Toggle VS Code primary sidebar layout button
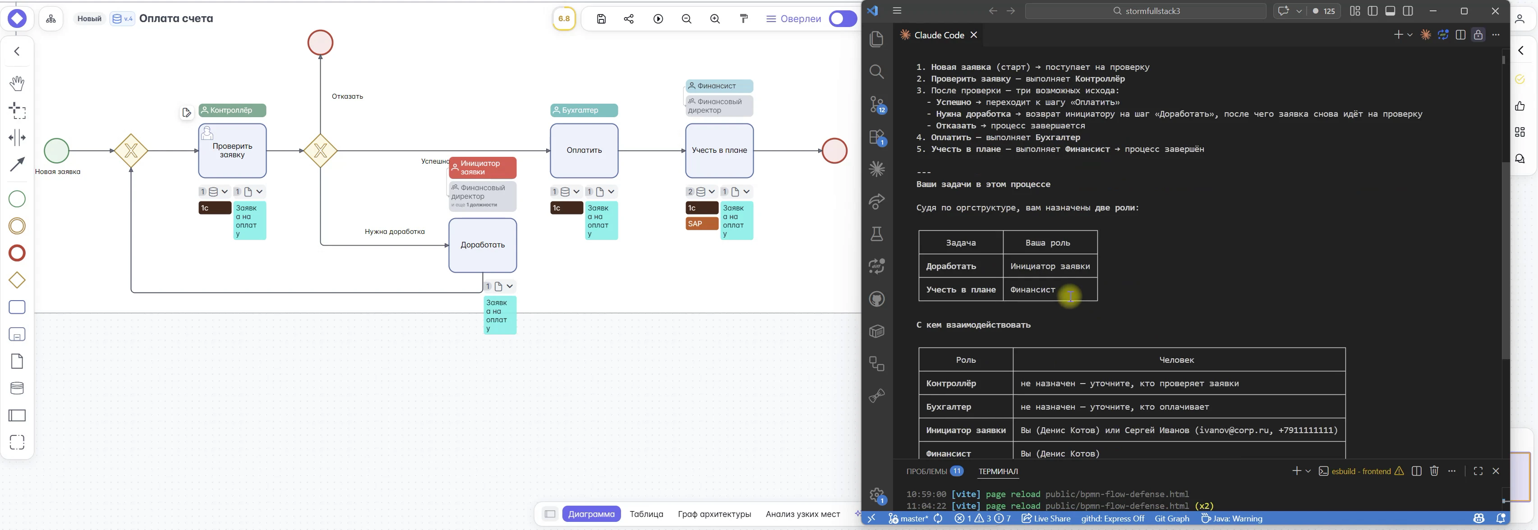This screenshot has height=530, width=1538. 1372,11
